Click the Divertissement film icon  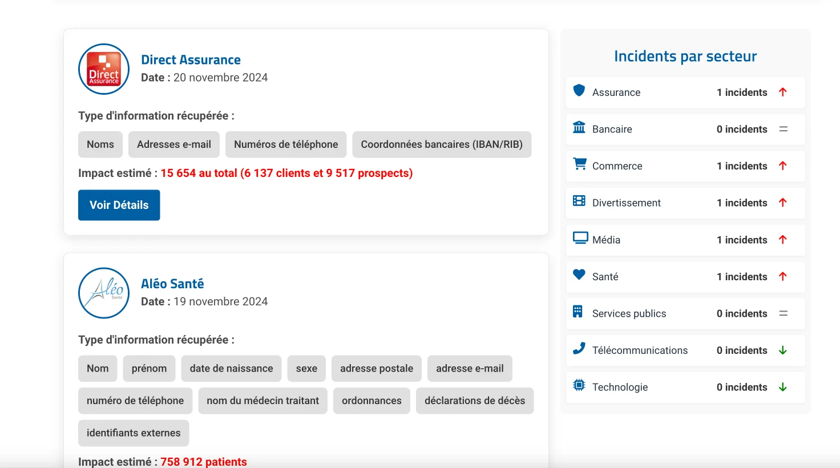pos(579,201)
